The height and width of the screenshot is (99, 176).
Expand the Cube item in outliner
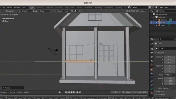[156, 23]
